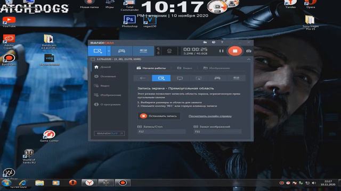
Task: Switch to World of Tanks taskbar button
Action: click(x=106, y=183)
